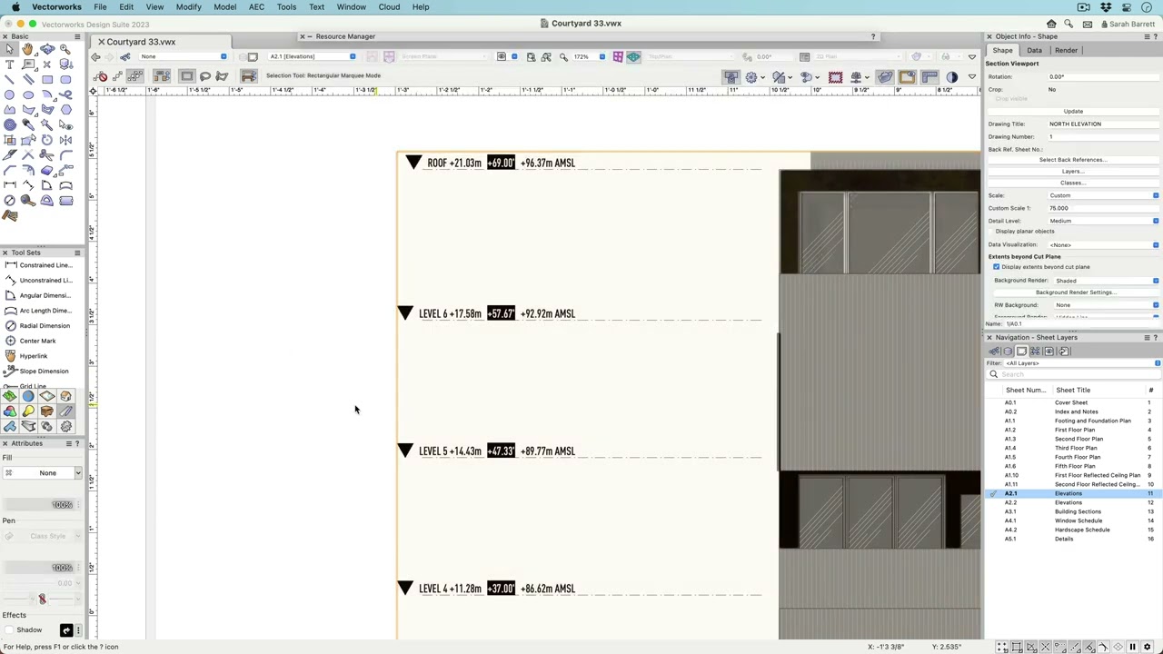Viewport: 1163px width, 654px height.
Task: Select the Protractor tool
Action: coord(47,201)
